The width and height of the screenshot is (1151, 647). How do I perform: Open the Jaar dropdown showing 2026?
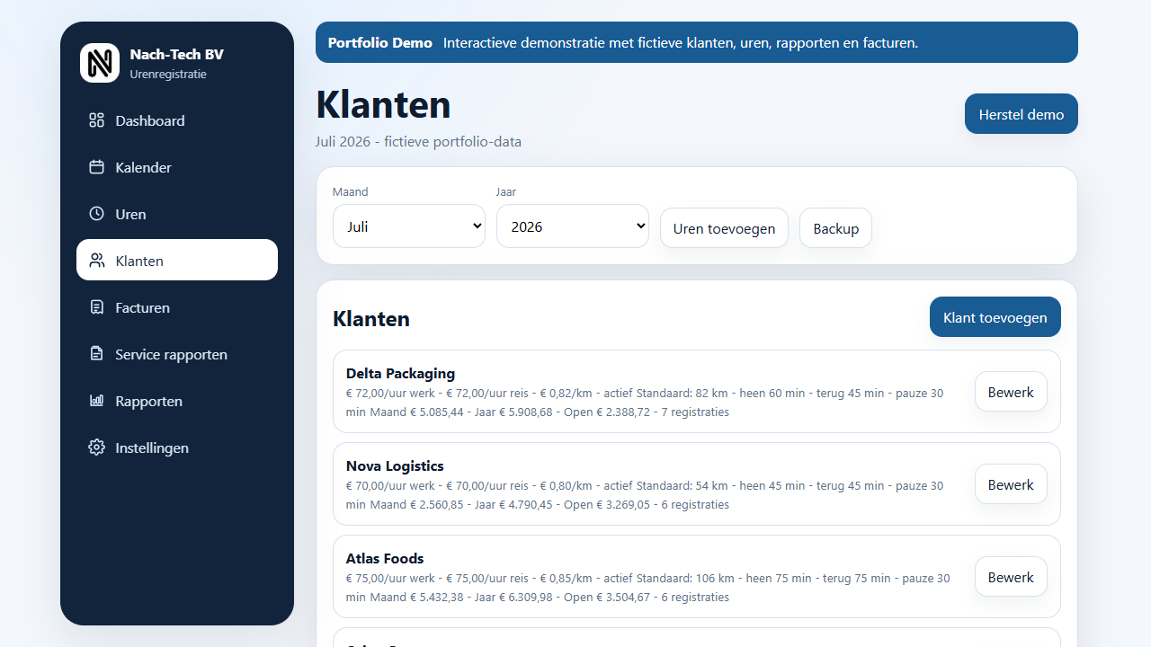[573, 226]
